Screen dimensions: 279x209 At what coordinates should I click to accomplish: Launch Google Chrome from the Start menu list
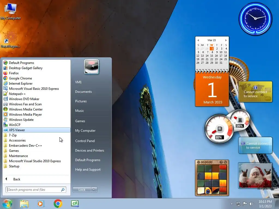tap(37, 78)
